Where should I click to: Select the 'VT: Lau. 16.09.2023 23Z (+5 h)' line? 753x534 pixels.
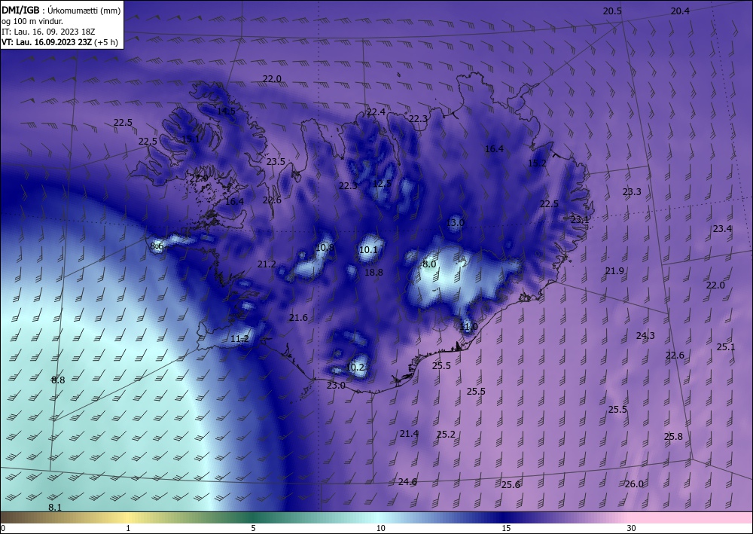tap(59, 41)
